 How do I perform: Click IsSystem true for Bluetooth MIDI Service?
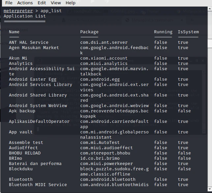(x=183, y=185)
